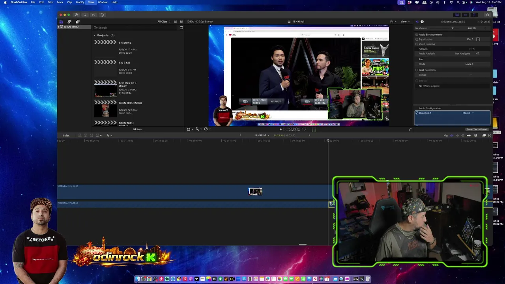Open the macOS Apple menu

click(5, 2)
